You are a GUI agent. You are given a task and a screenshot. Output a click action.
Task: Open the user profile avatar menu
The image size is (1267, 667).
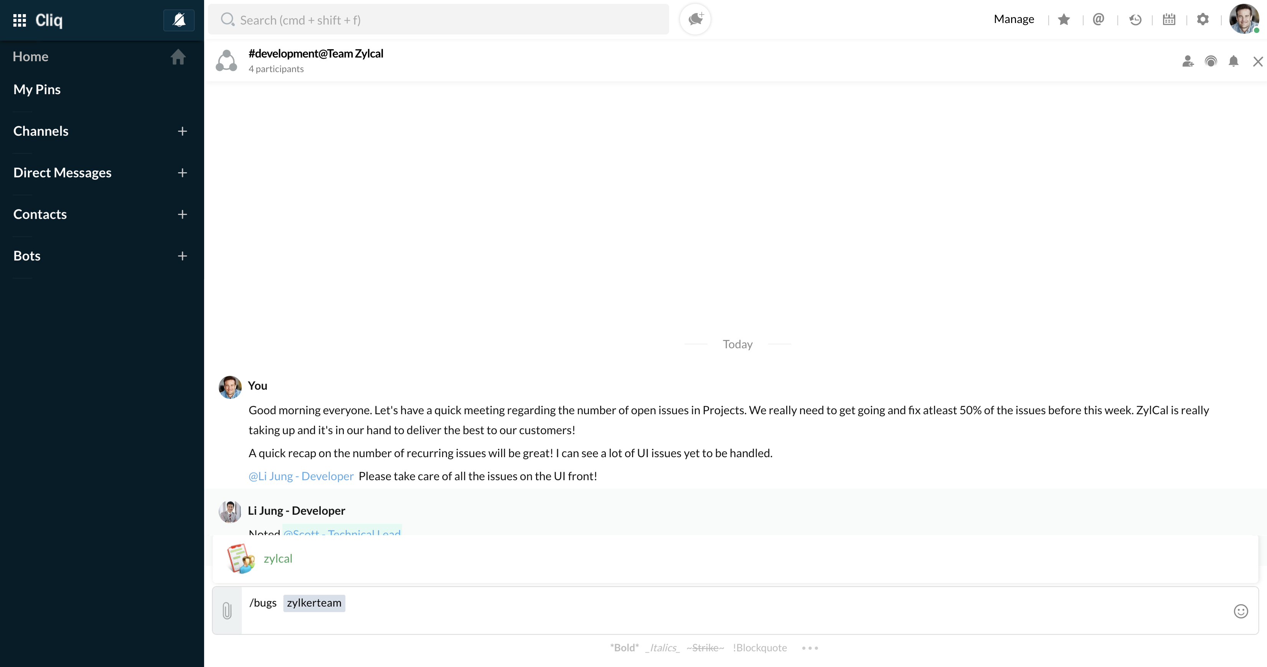tap(1244, 19)
